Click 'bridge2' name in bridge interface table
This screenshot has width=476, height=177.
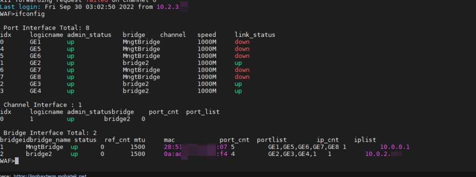[x=39, y=154]
